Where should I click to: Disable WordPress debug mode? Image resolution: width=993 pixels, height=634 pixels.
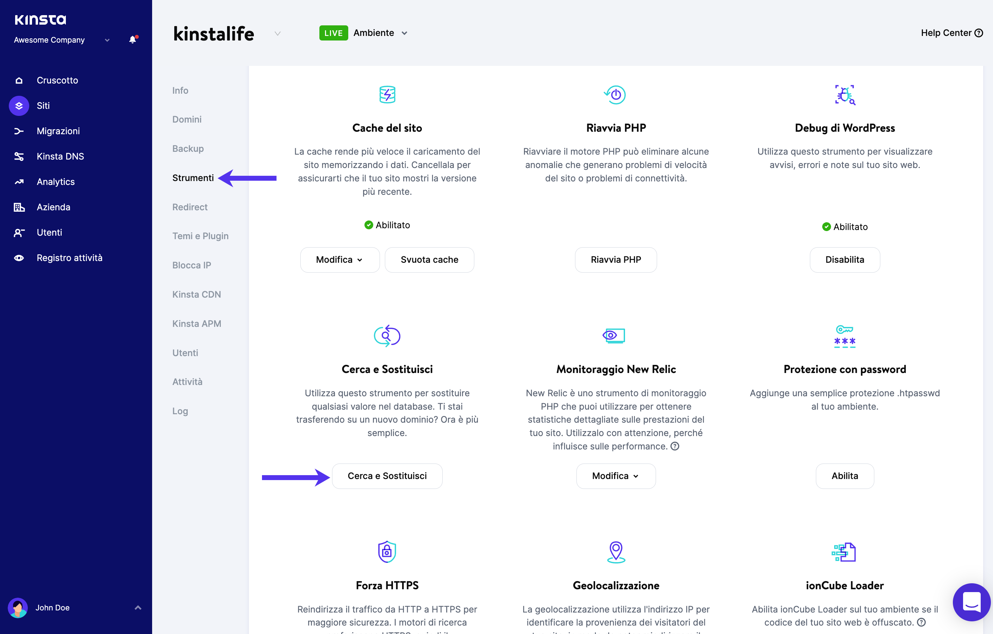point(844,260)
